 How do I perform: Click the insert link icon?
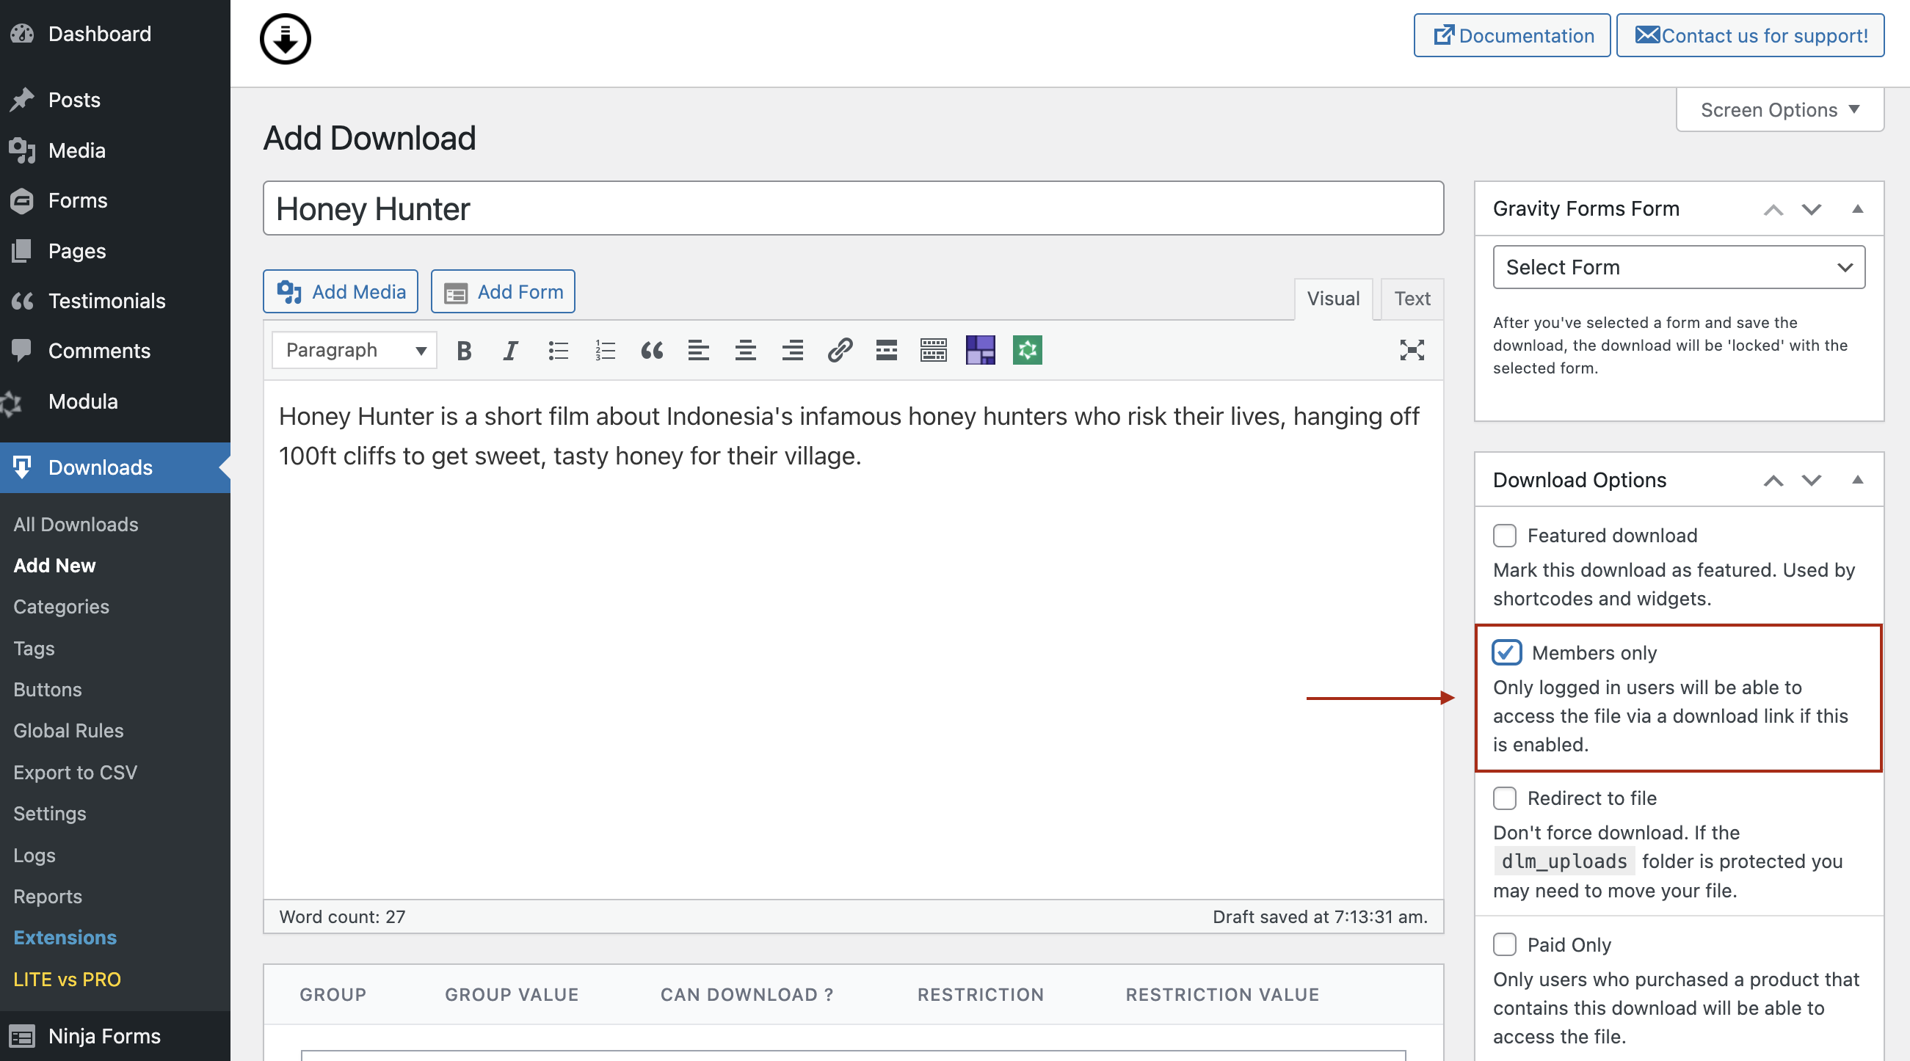point(839,350)
